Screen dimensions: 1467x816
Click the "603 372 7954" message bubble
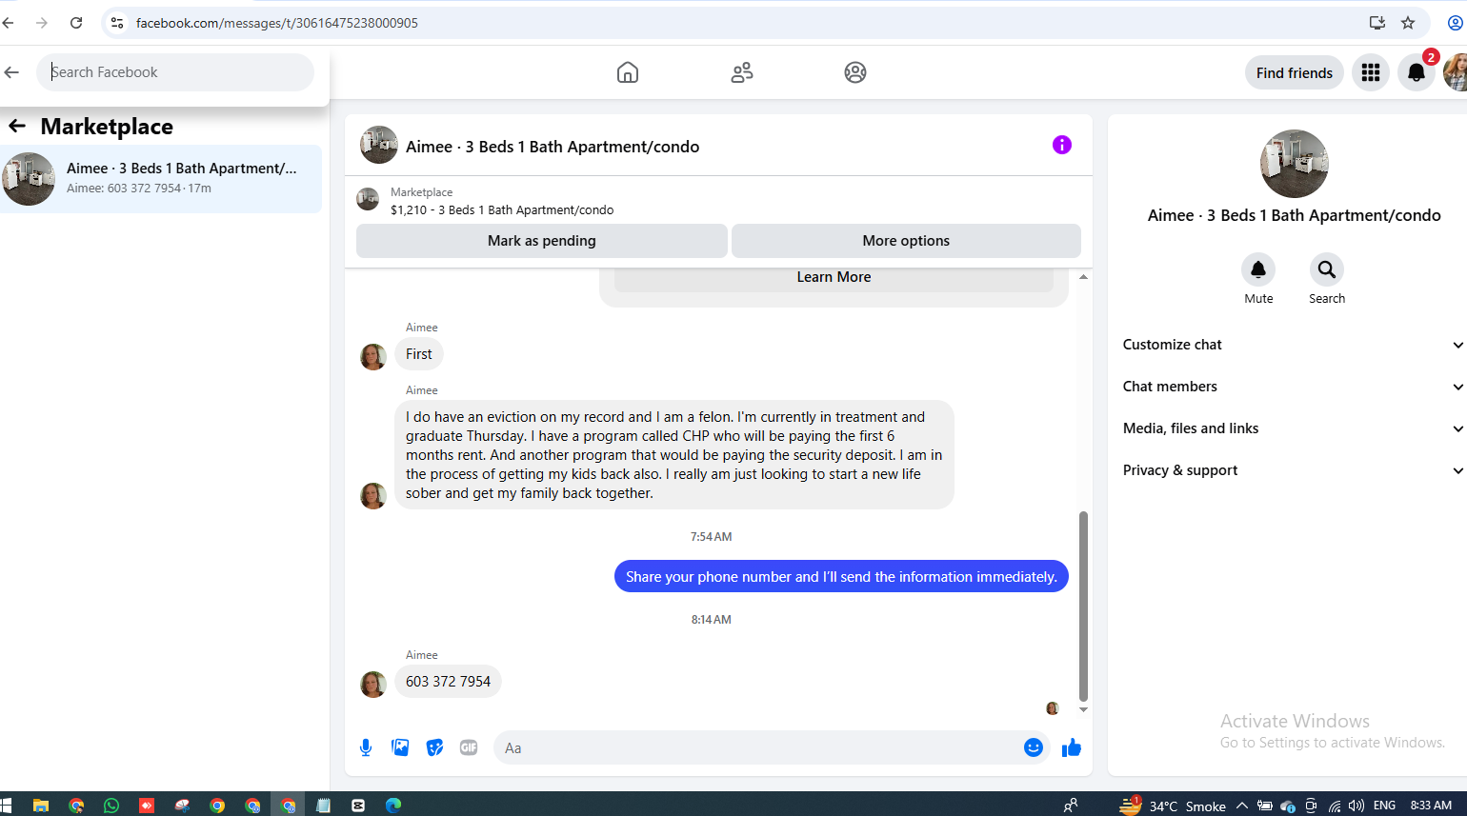tap(448, 682)
